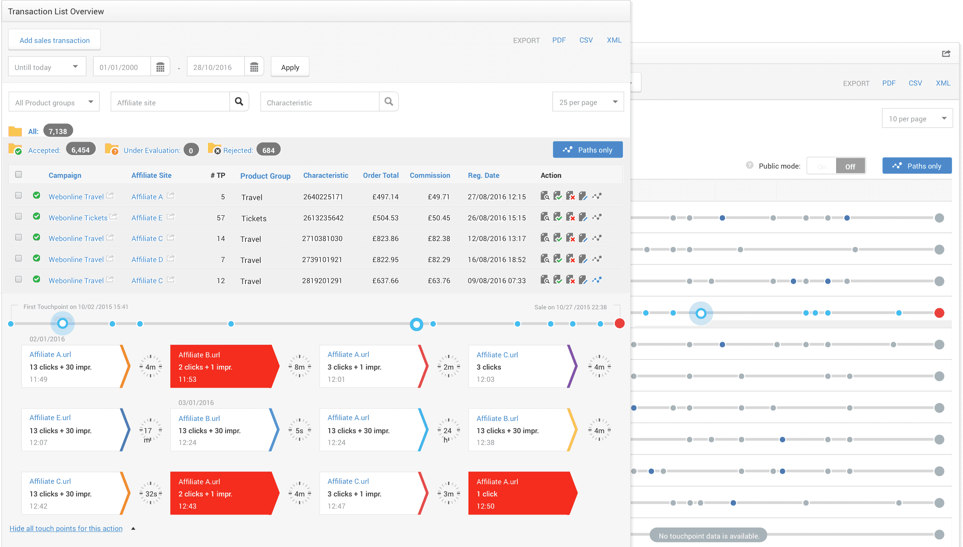Export as PDF in the background window

889,83
